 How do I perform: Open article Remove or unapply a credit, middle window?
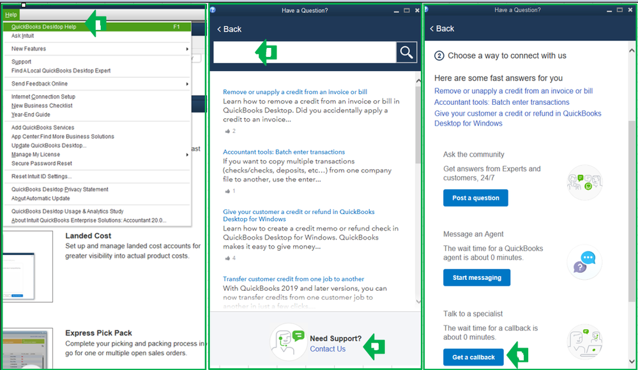coord(295,92)
